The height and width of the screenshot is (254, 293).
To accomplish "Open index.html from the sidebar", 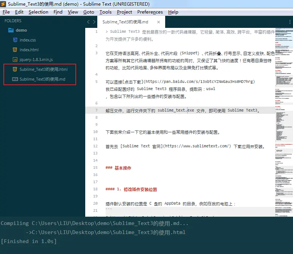I will 29,50.
